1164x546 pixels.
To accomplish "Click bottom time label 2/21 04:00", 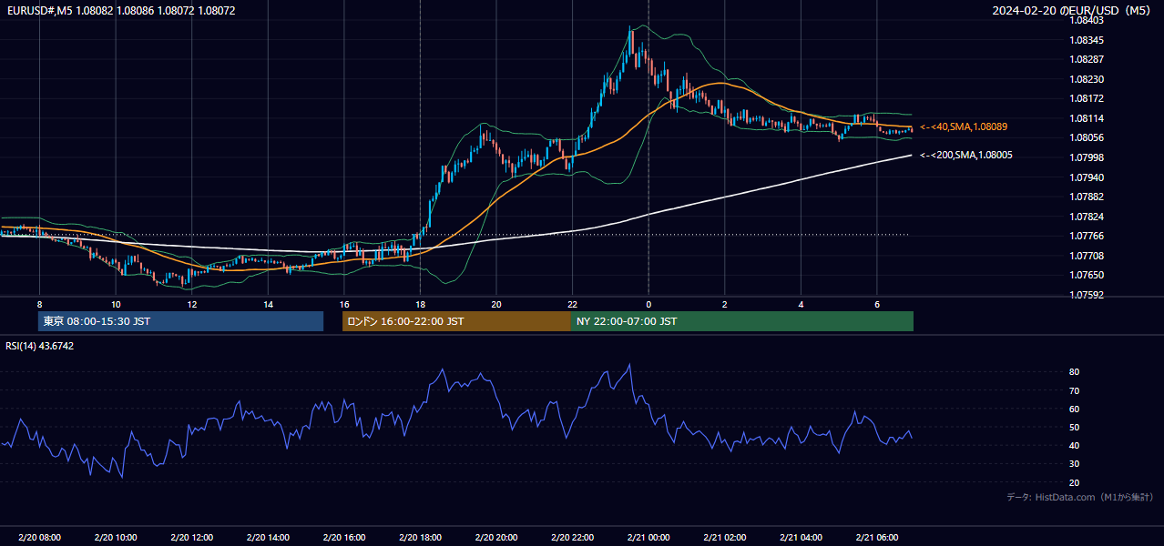I will point(801,538).
